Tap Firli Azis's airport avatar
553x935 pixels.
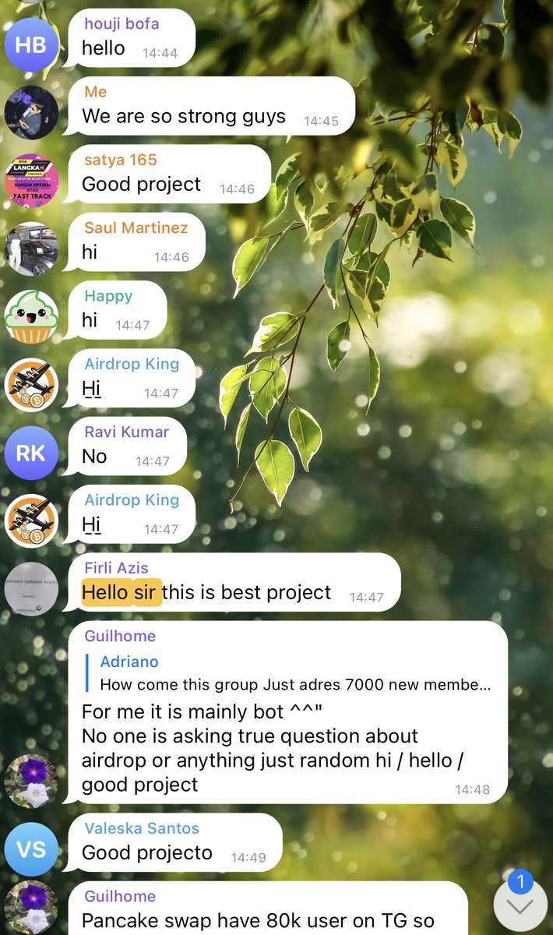pos(31,589)
